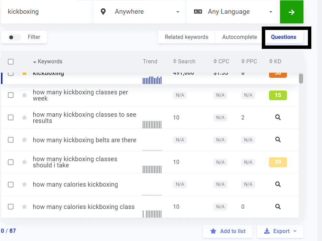Open the Export dropdown menu
This screenshot has width=322, height=241.
[x=280, y=231]
